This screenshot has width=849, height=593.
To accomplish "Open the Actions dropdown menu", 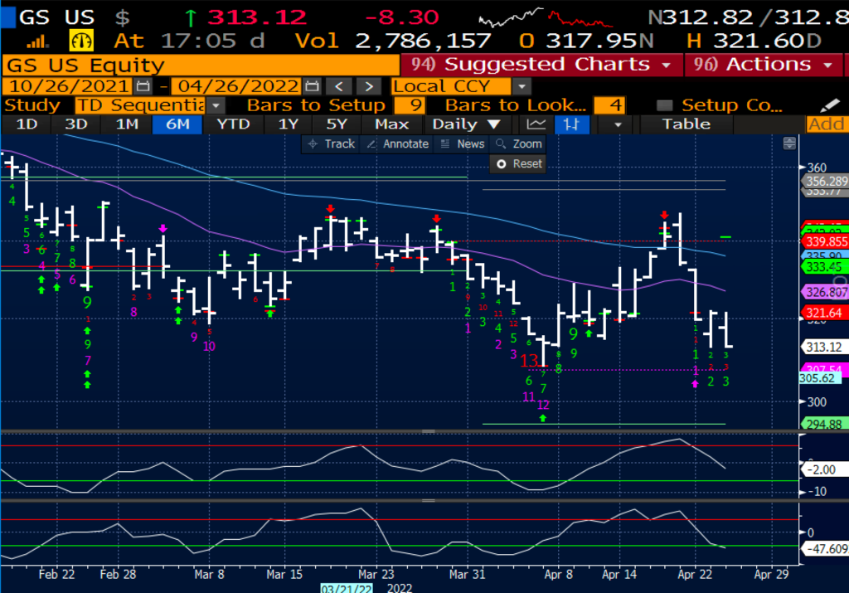I will click(764, 65).
